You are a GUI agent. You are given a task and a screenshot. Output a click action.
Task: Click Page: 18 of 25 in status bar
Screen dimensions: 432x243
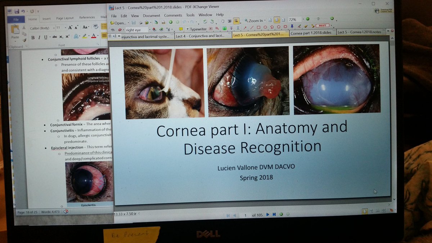[28, 213]
